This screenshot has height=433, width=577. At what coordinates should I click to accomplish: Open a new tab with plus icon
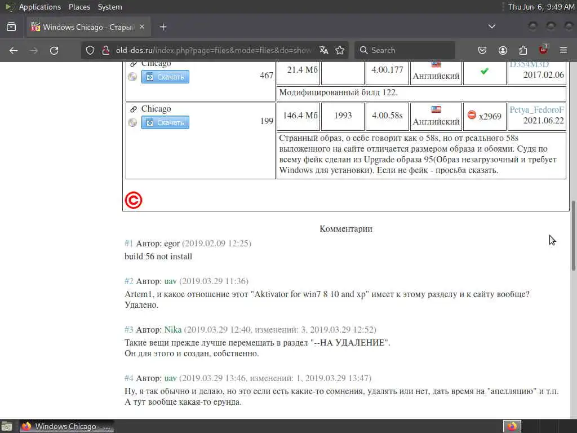163,27
